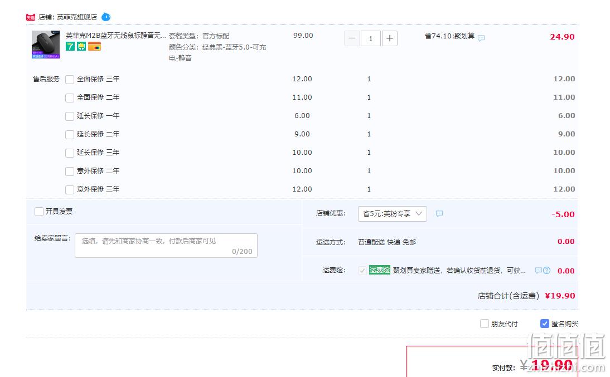The height and width of the screenshot is (377, 610).
Task: Click the -5.00 discount amount
Action: pyautogui.click(x=563, y=214)
